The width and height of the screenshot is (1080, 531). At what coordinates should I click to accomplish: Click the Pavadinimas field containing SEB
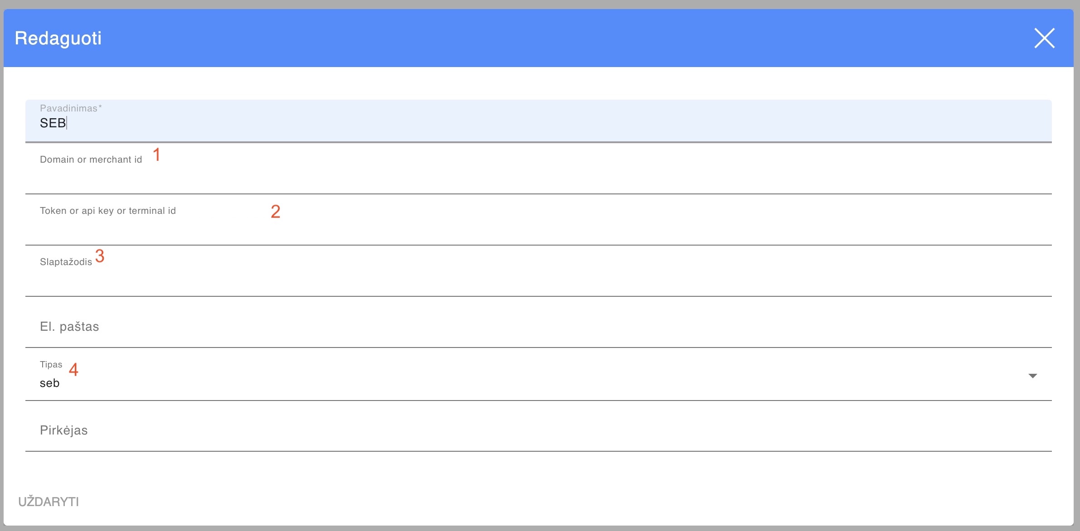pos(538,123)
